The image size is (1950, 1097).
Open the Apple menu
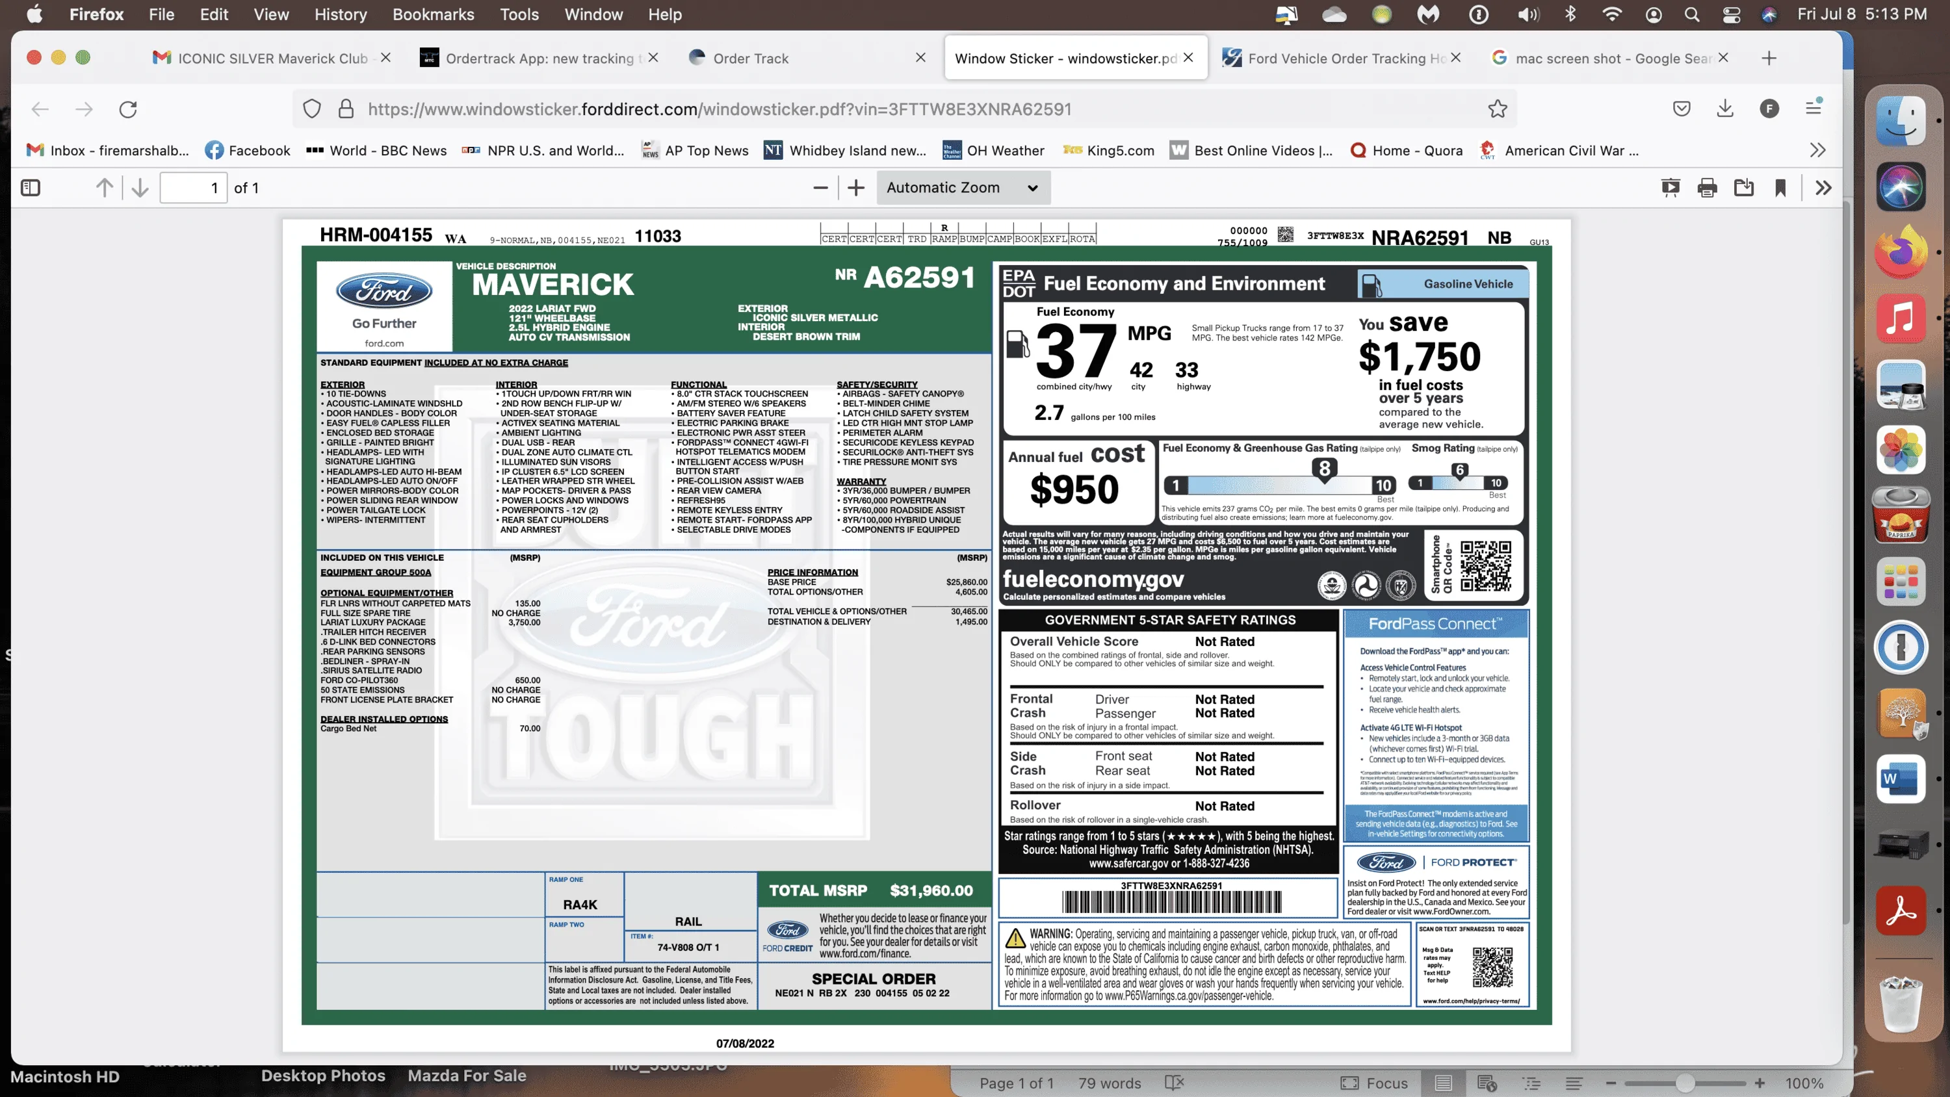tap(34, 14)
